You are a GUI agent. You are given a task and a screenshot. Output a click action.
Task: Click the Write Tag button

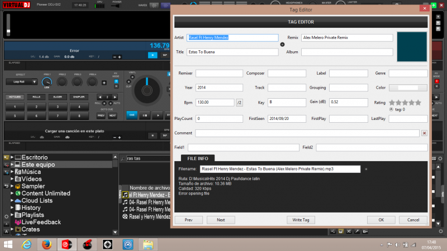(x=301, y=220)
